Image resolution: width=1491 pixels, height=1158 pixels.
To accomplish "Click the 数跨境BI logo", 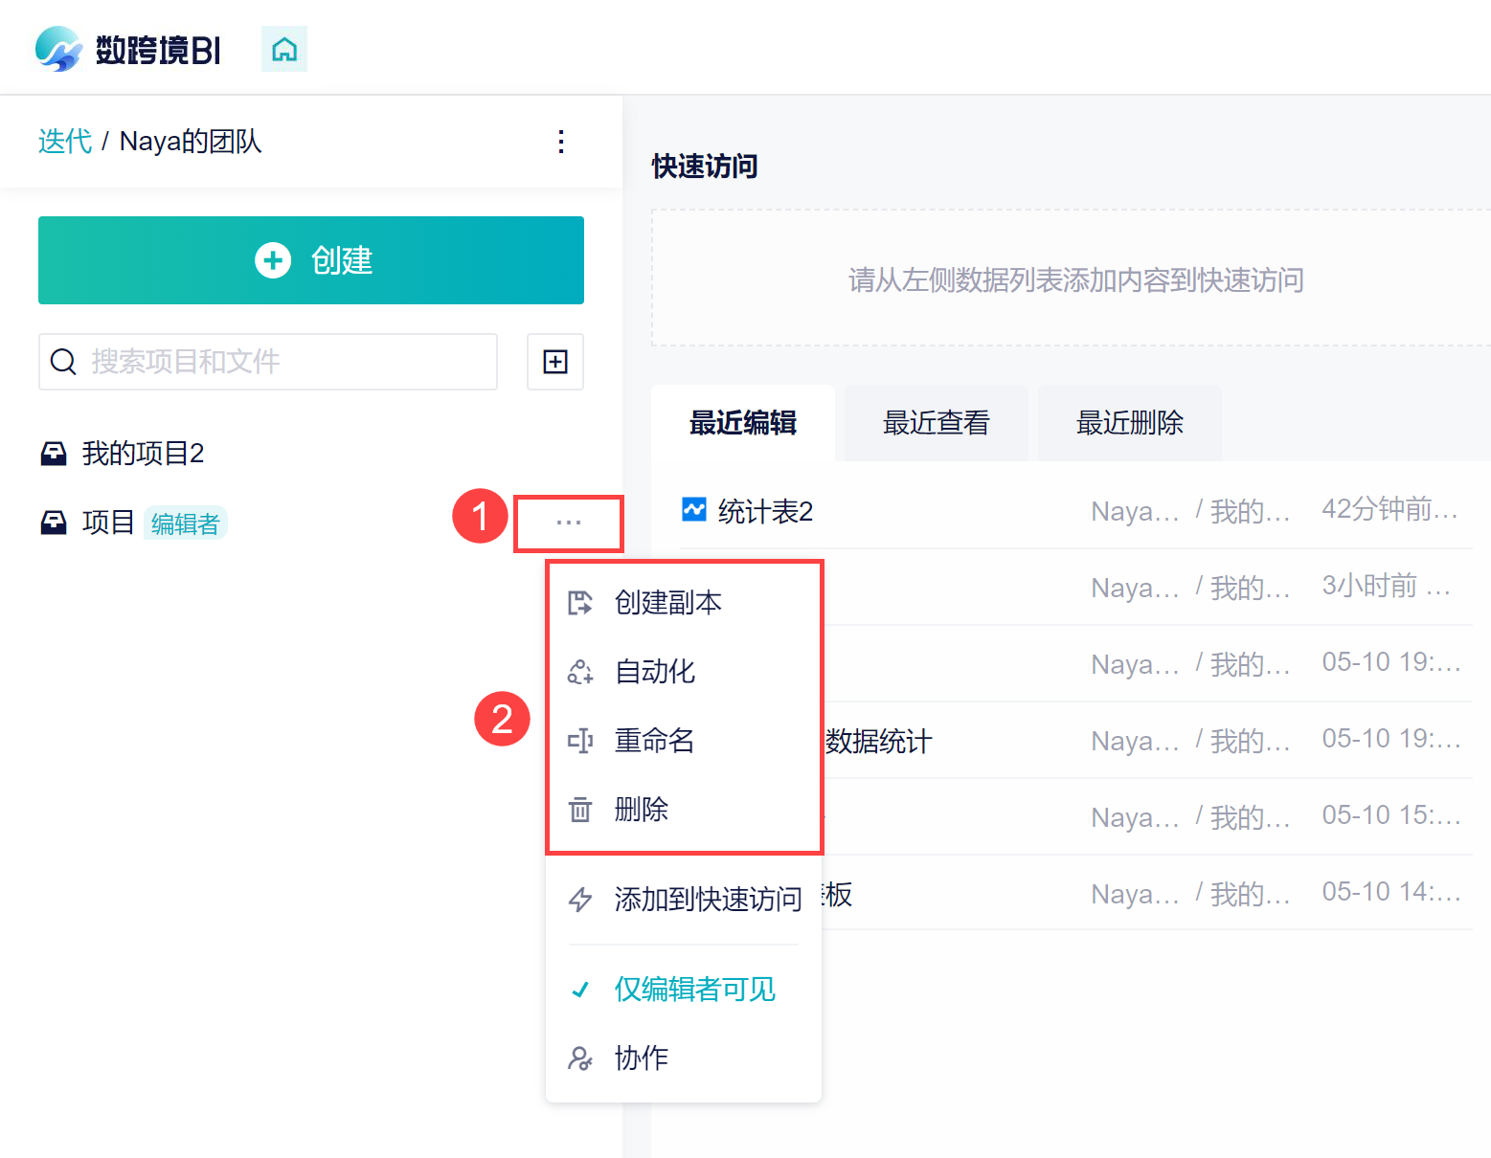I will pyautogui.click(x=128, y=49).
